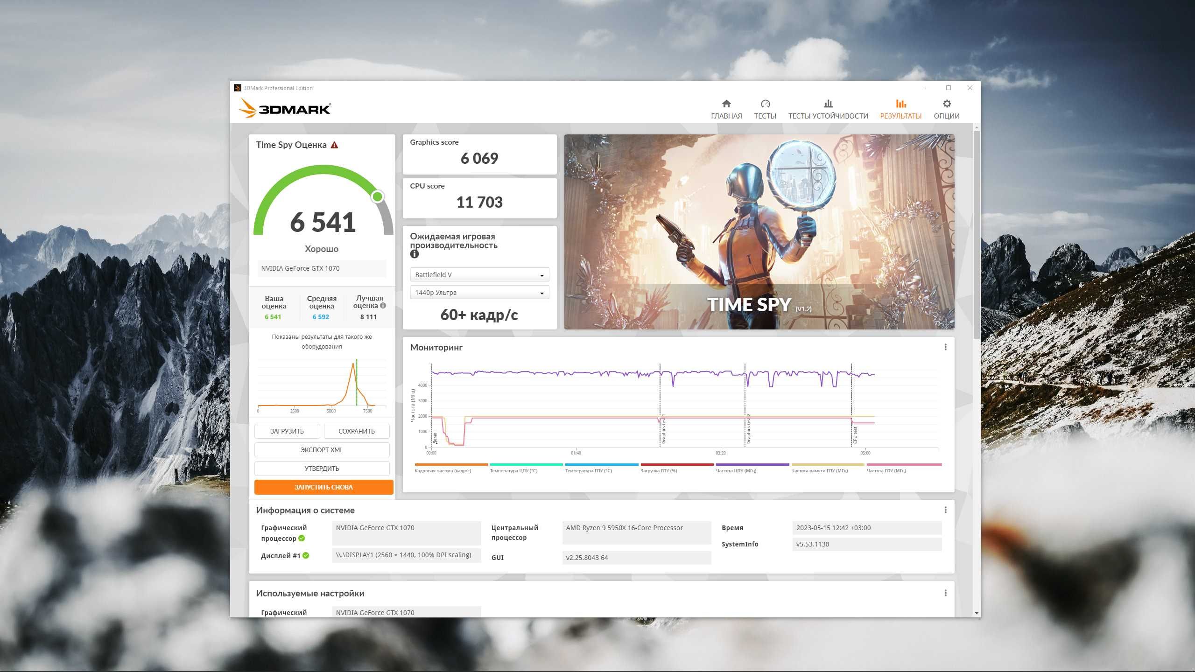1195x672 pixels.
Task: Click GUI version v2.25.8043 64
Action: (x=637, y=558)
